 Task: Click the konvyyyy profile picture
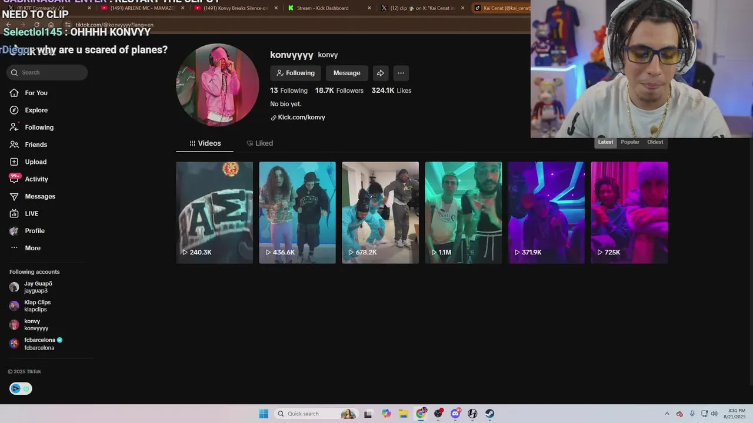pyautogui.click(x=218, y=85)
